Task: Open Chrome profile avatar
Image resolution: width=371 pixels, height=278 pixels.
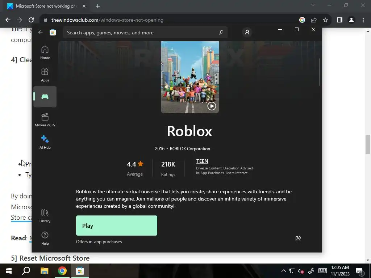Action: [351, 20]
